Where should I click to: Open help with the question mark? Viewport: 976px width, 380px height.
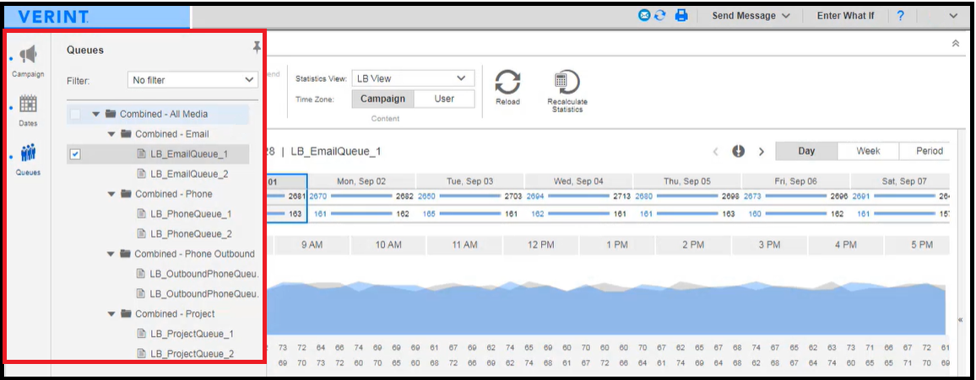pyautogui.click(x=900, y=15)
